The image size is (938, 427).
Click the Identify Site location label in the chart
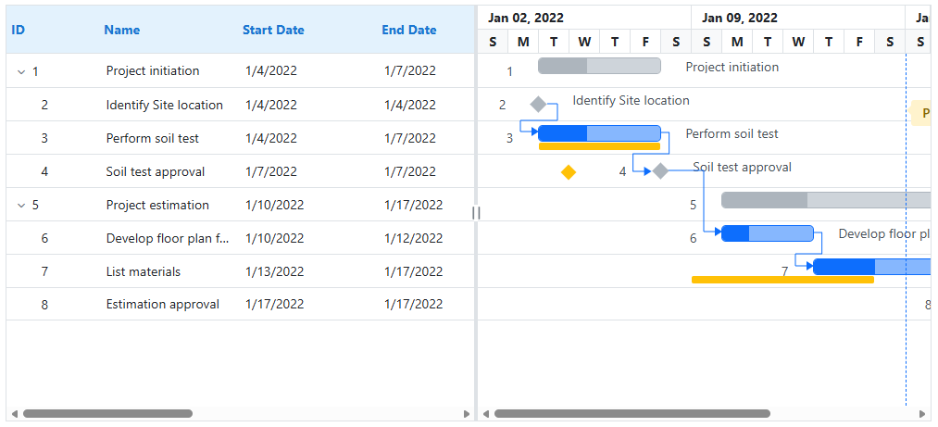(x=632, y=100)
